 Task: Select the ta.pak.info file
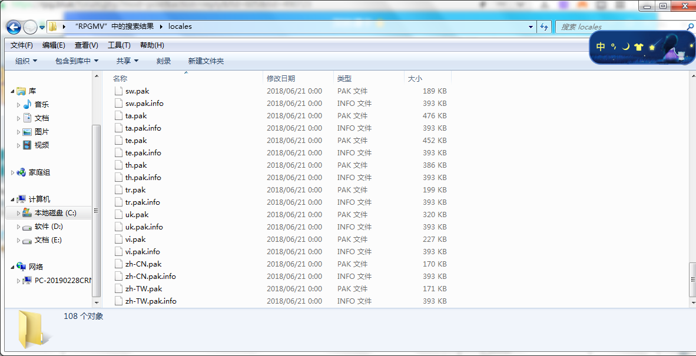click(x=143, y=128)
